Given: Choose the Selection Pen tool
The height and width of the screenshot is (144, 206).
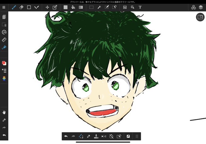Looking at the screenshot, I should [x=107, y=7].
